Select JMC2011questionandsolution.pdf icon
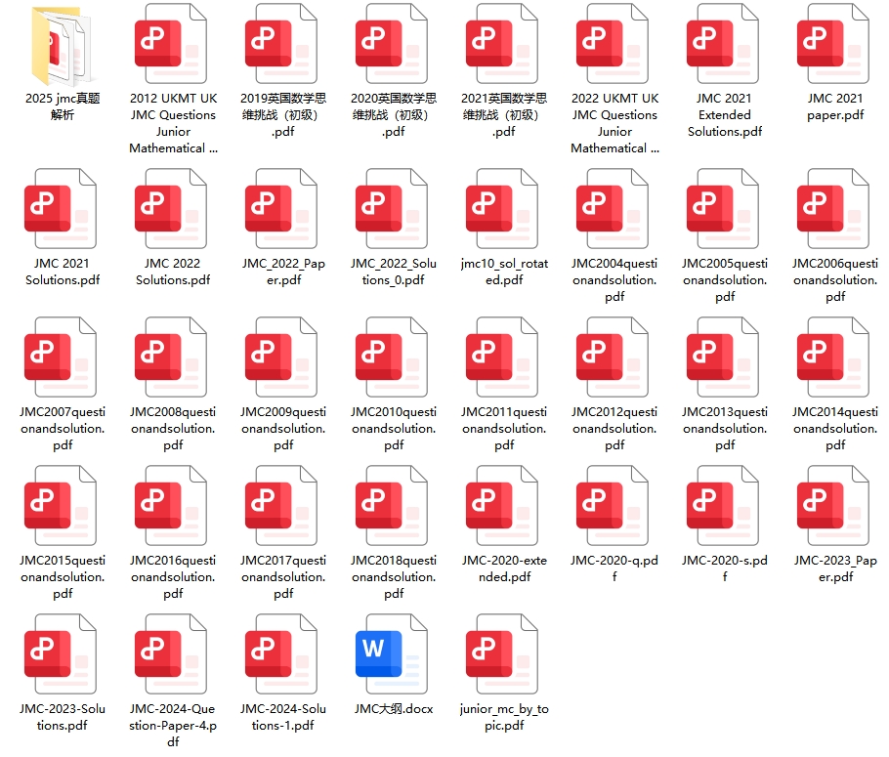Screen dimensions: 889x757 [x=502, y=357]
